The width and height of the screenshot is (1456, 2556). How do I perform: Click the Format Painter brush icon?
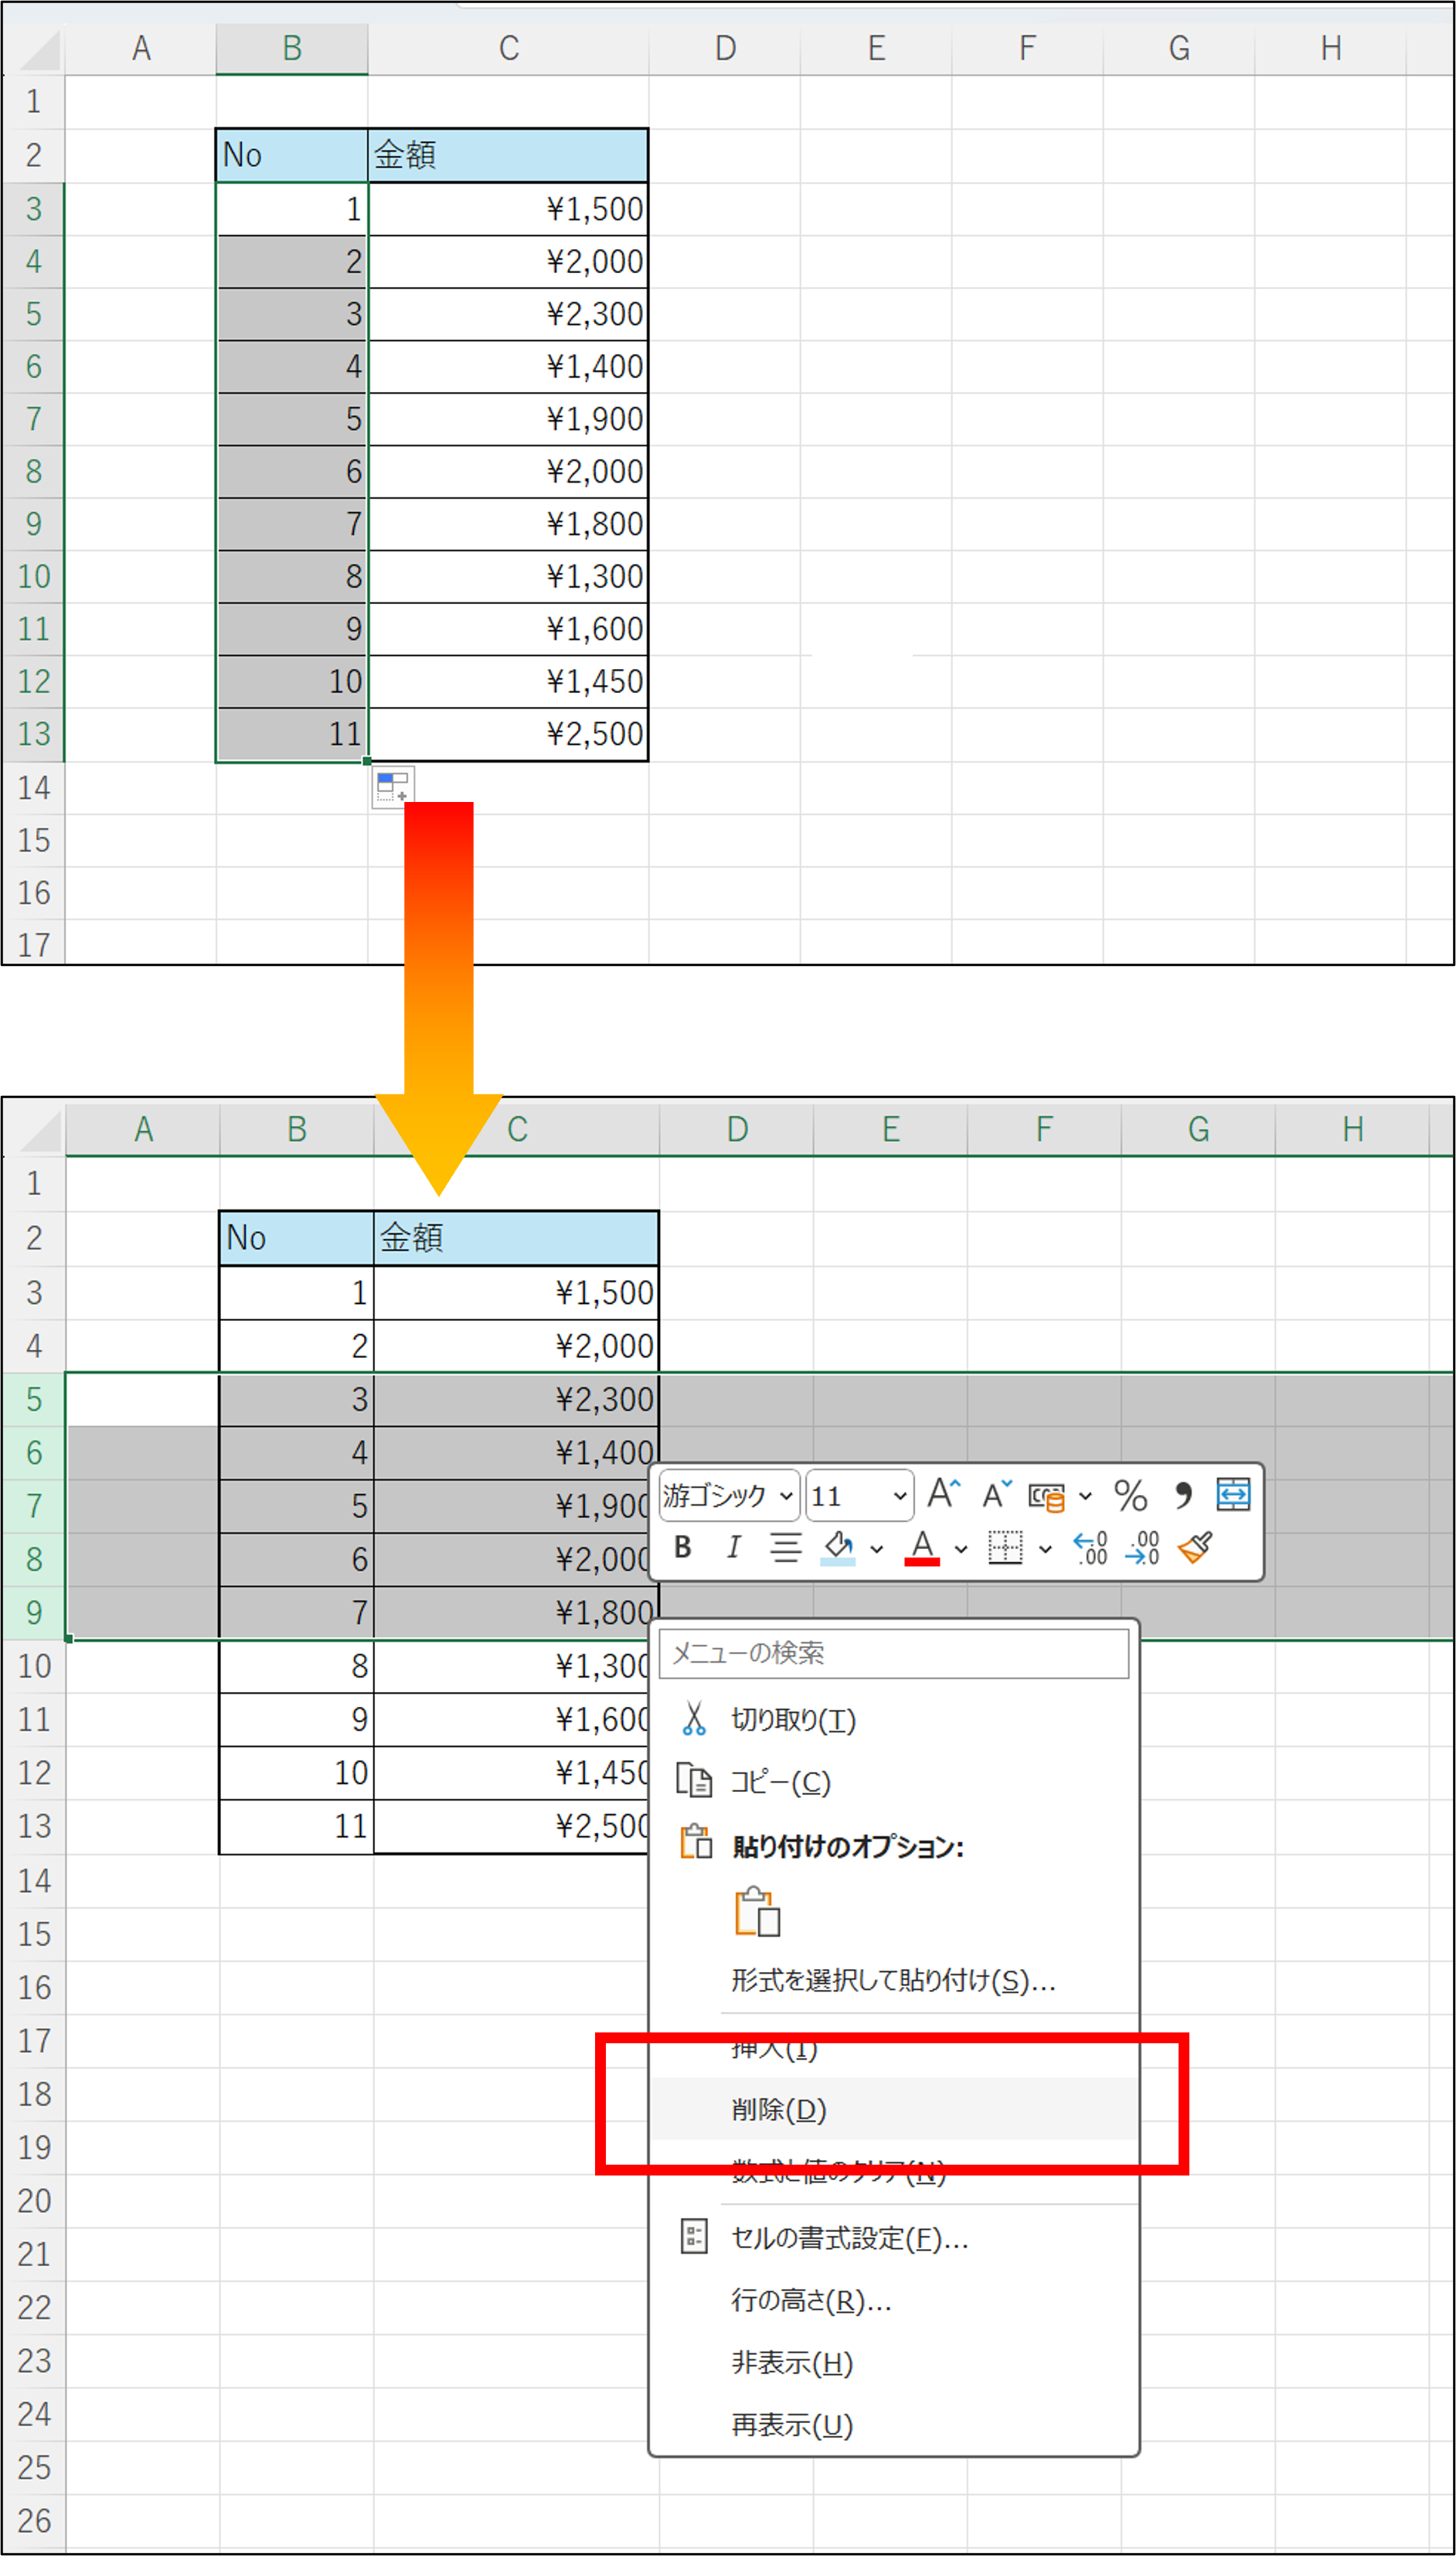pos(1196,1548)
